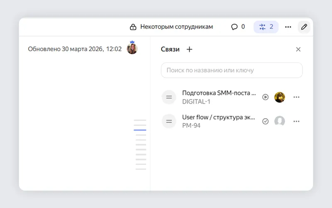
Task: Toggle the links panel button showing 2
Action: pos(266,27)
